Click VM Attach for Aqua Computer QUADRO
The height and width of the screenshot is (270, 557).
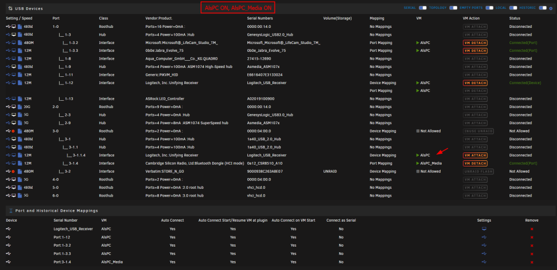pyautogui.click(x=475, y=58)
